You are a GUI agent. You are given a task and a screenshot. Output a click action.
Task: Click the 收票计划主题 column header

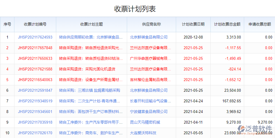click(91, 24)
